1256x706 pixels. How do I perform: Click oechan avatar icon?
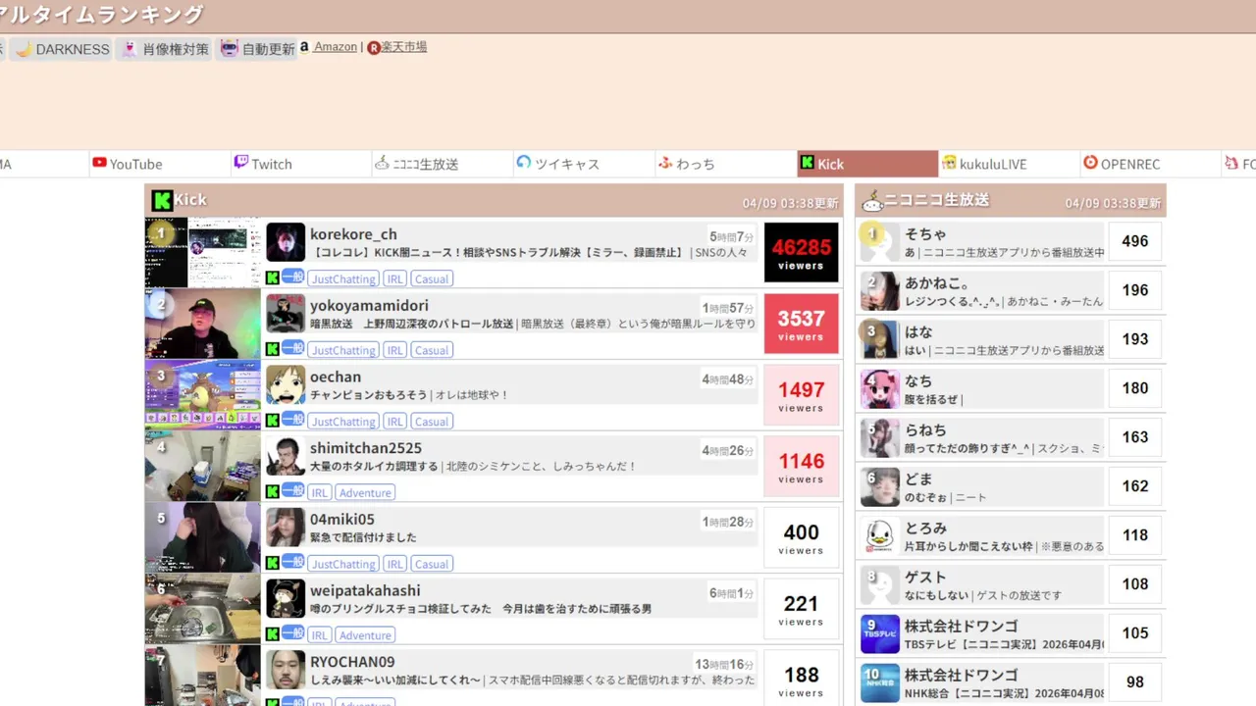click(286, 385)
